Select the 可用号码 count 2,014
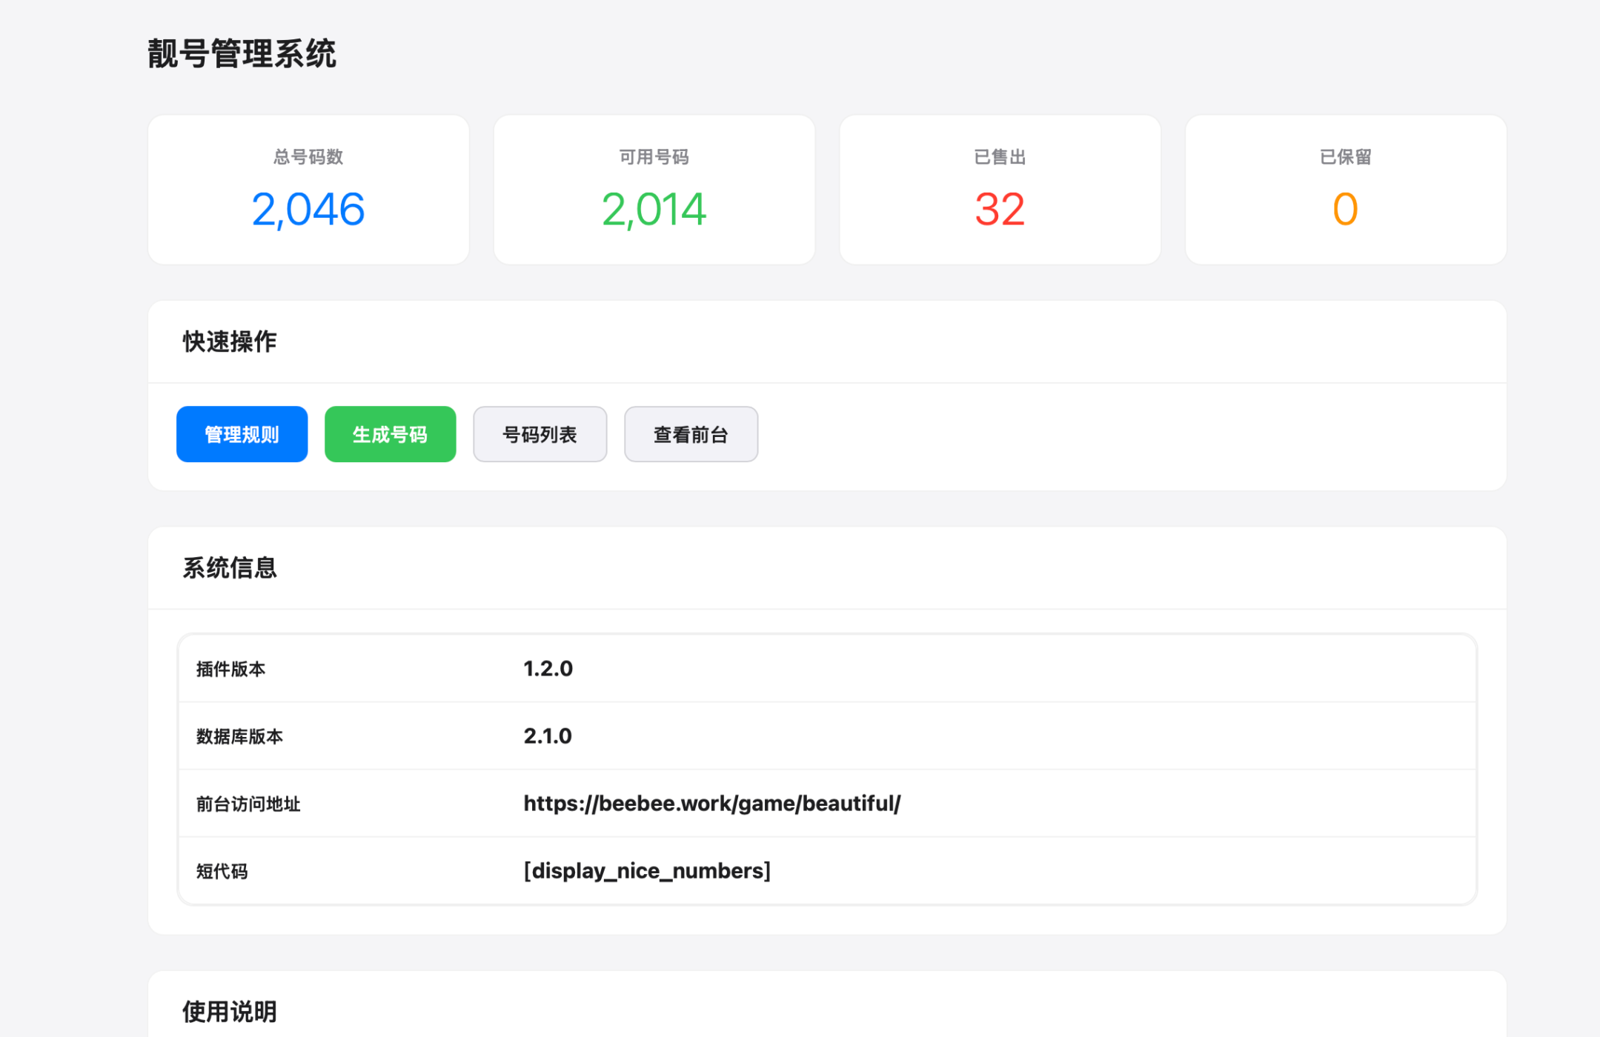This screenshot has width=1600, height=1037. pos(654,210)
